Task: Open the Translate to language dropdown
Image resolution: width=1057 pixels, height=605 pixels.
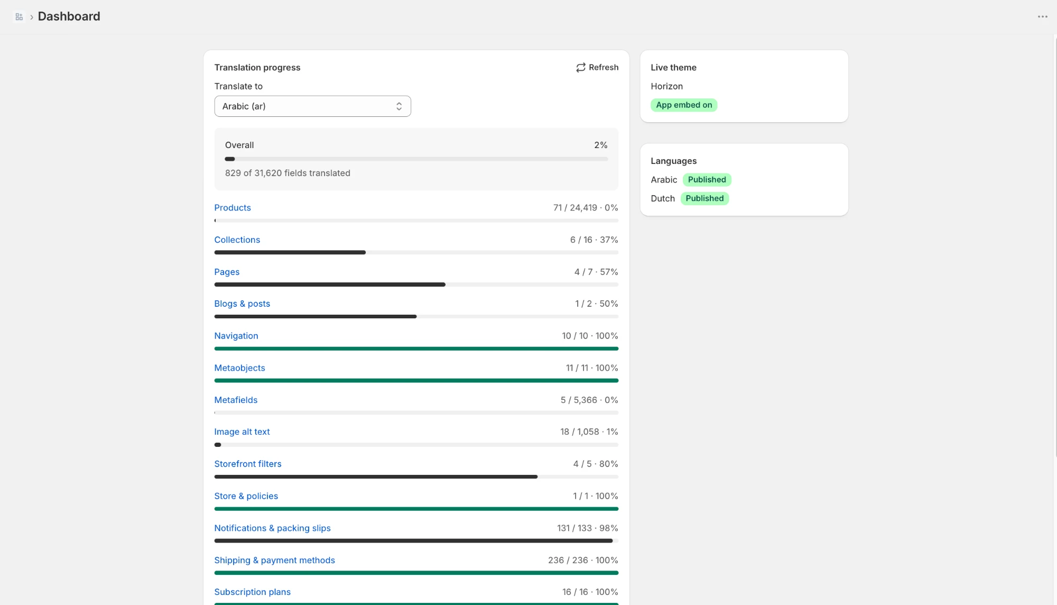Action: (312, 106)
